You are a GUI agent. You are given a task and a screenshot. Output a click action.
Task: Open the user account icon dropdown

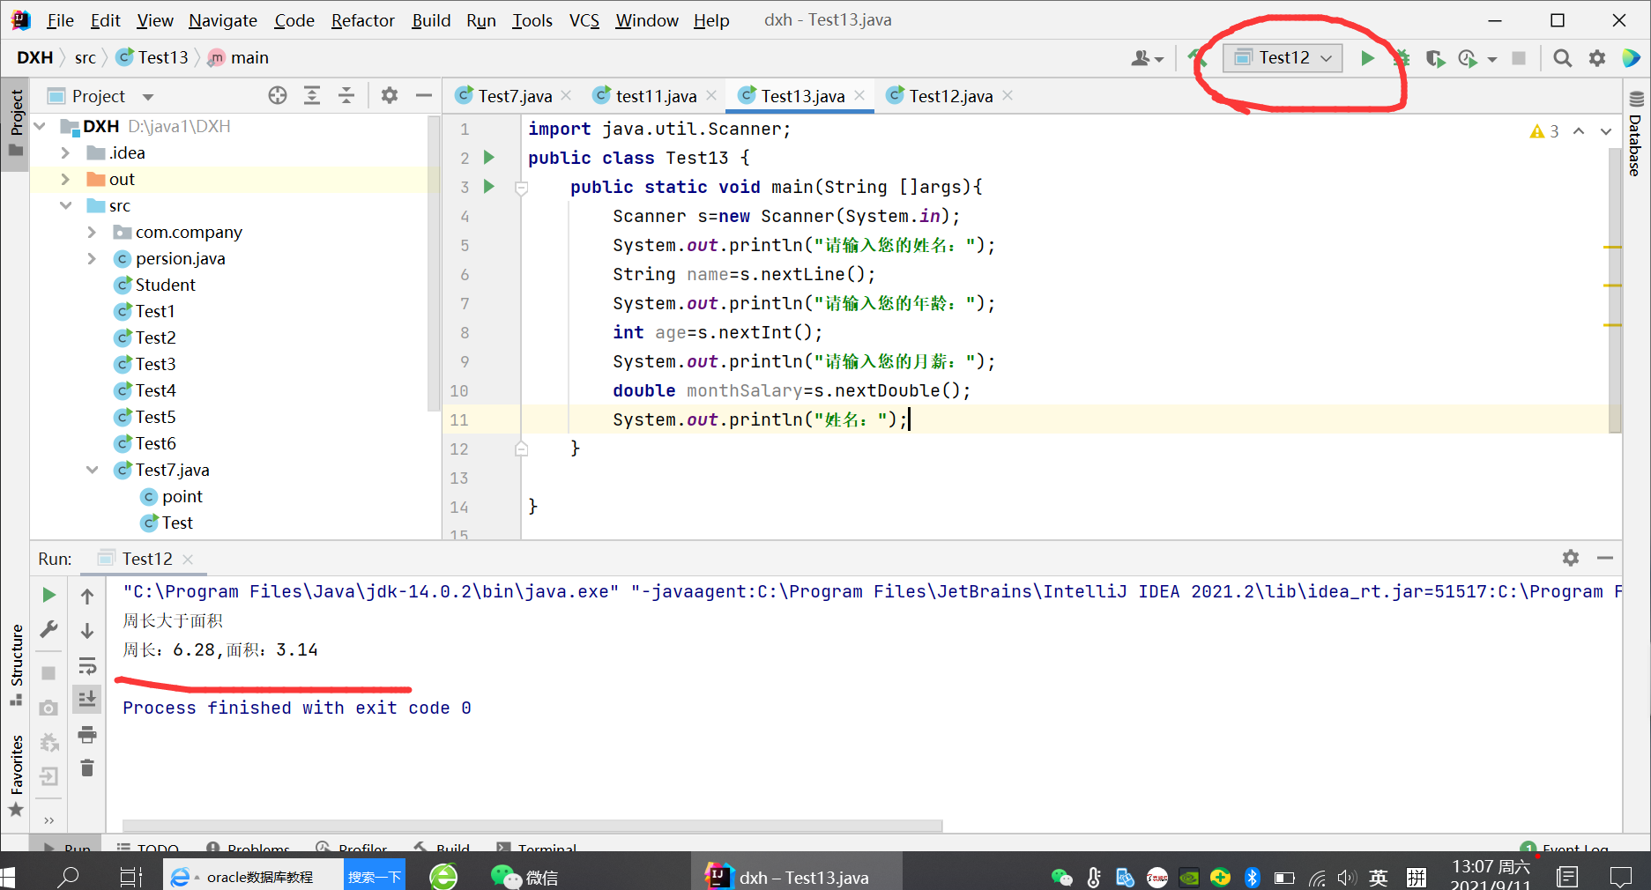1147,58
